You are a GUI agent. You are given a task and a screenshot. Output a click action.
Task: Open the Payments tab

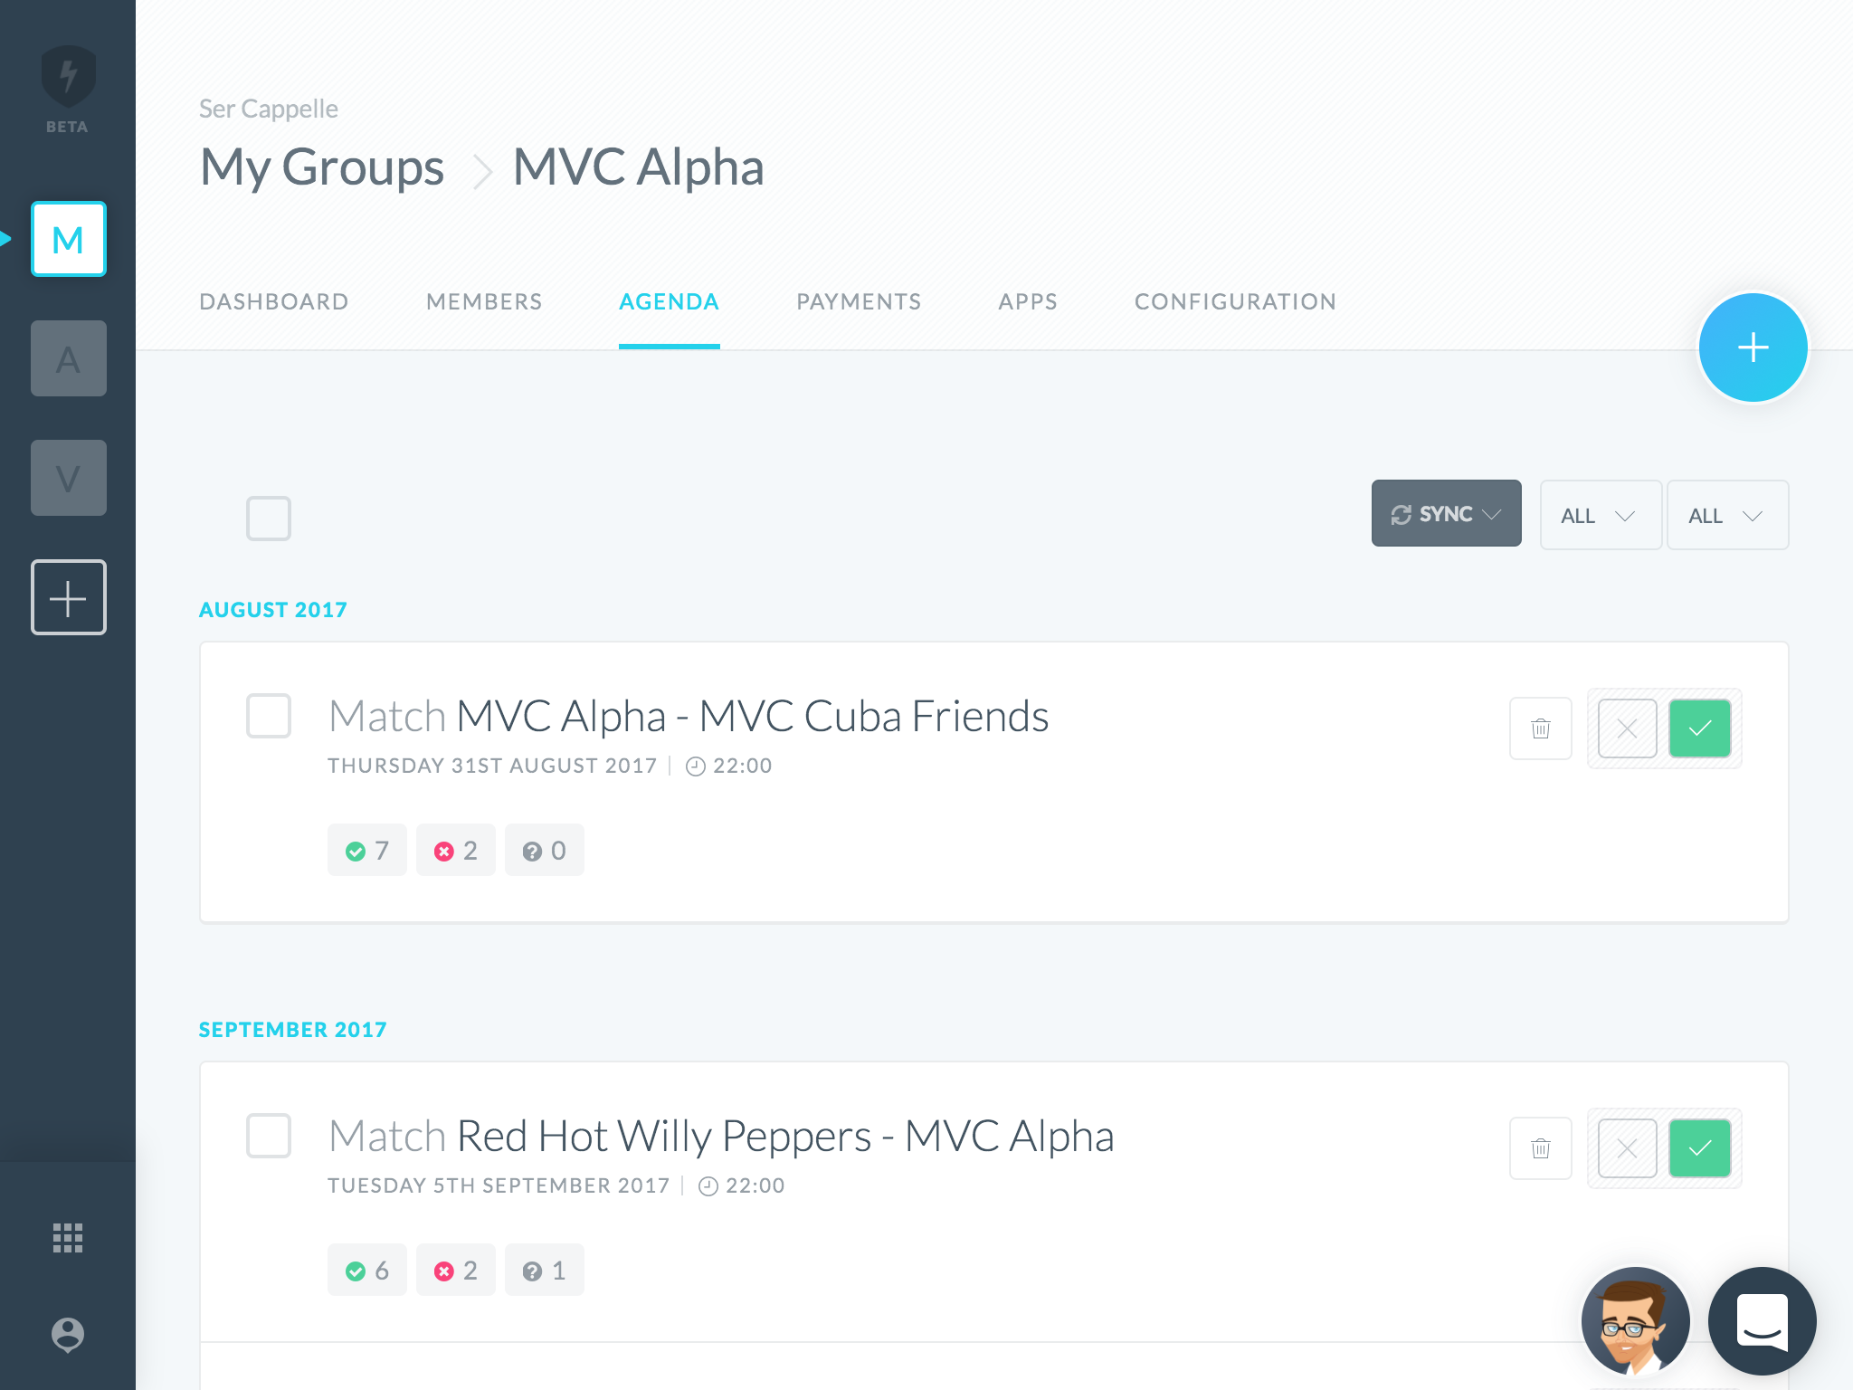859,302
